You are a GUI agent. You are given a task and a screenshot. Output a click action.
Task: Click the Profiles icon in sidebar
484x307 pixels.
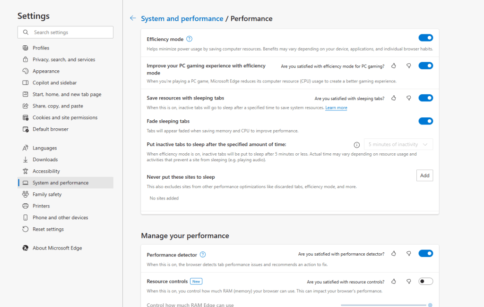[x=26, y=48]
